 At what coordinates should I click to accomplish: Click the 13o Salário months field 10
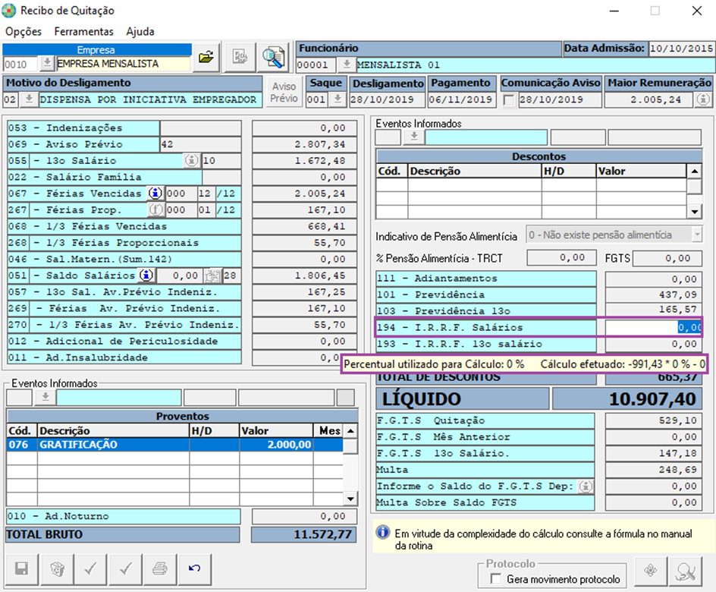click(x=221, y=161)
